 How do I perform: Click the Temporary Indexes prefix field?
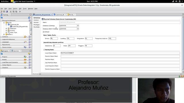112,38
